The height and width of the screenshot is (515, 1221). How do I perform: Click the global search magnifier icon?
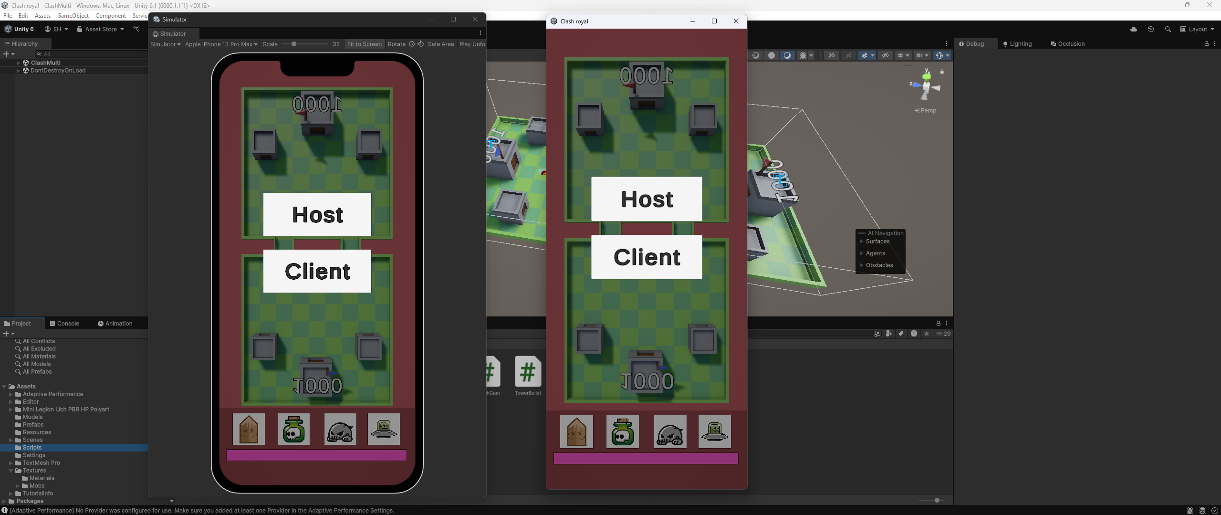[1168, 29]
